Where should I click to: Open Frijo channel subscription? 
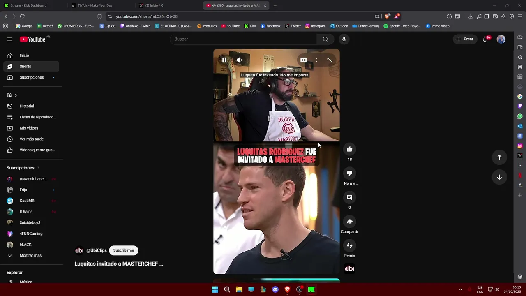[x=31, y=190]
